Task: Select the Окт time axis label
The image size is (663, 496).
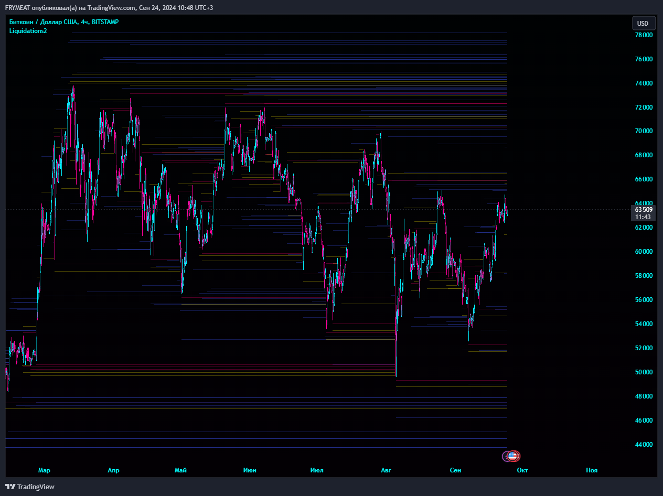Action: 522,470
